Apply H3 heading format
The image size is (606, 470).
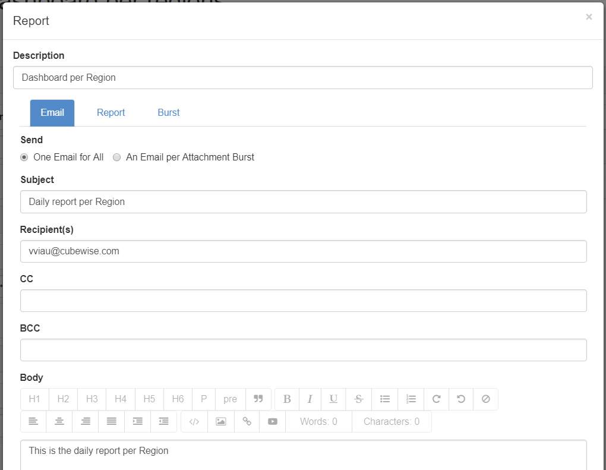click(92, 399)
